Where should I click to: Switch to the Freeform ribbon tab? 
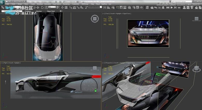tap(27, 11)
